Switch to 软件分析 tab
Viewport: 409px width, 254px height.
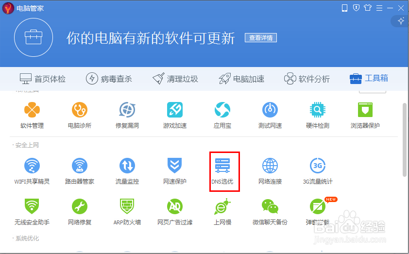(307, 79)
